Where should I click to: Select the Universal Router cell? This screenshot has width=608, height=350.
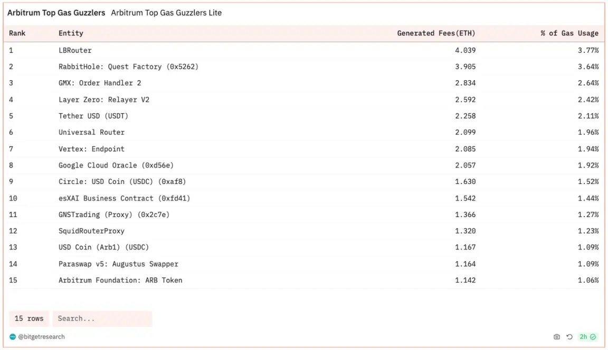[91, 132]
